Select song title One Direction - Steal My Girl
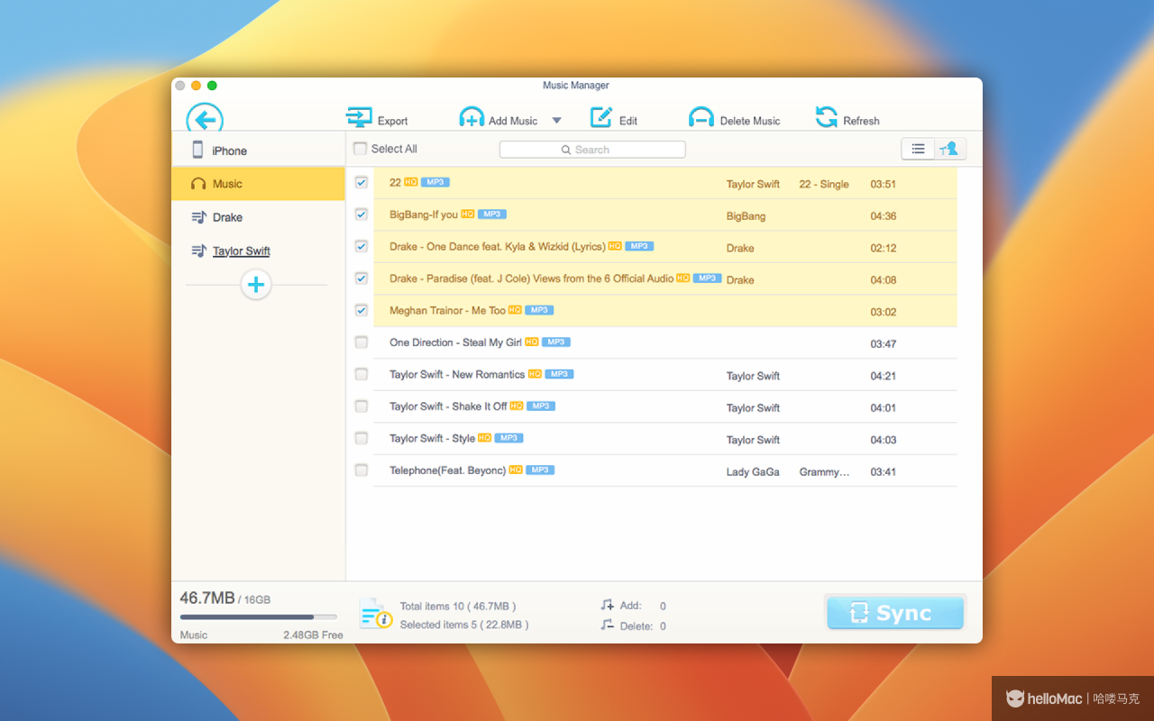 pyautogui.click(x=455, y=342)
